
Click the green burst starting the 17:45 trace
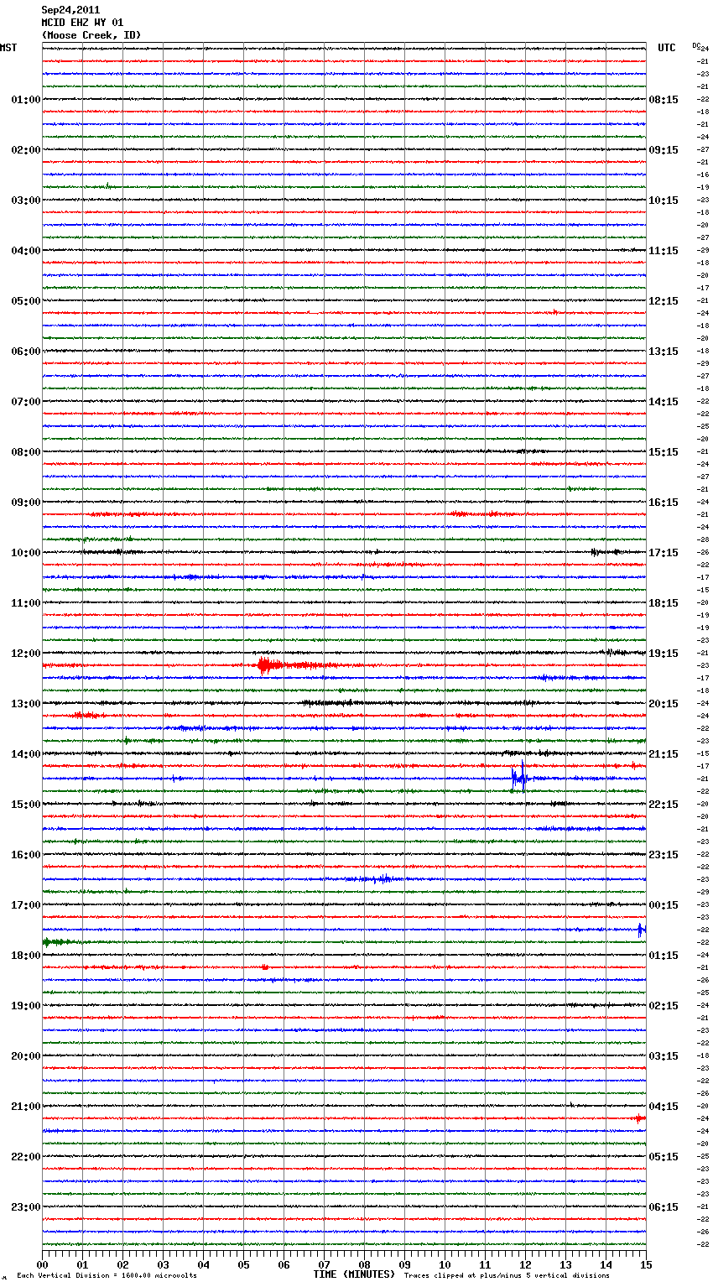coord(54,942)
